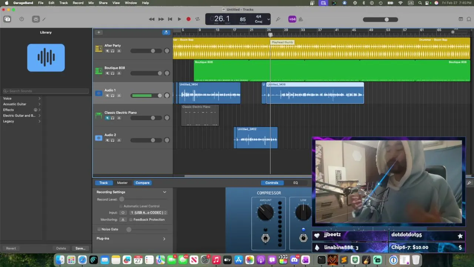Open Quick Help question mark button
The image size is (474, 267).
(21, 19)
